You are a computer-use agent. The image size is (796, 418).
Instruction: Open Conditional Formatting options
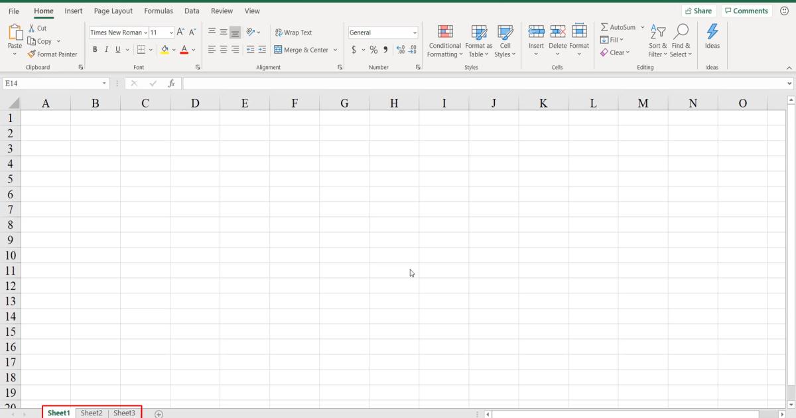[x=444, y=41]
